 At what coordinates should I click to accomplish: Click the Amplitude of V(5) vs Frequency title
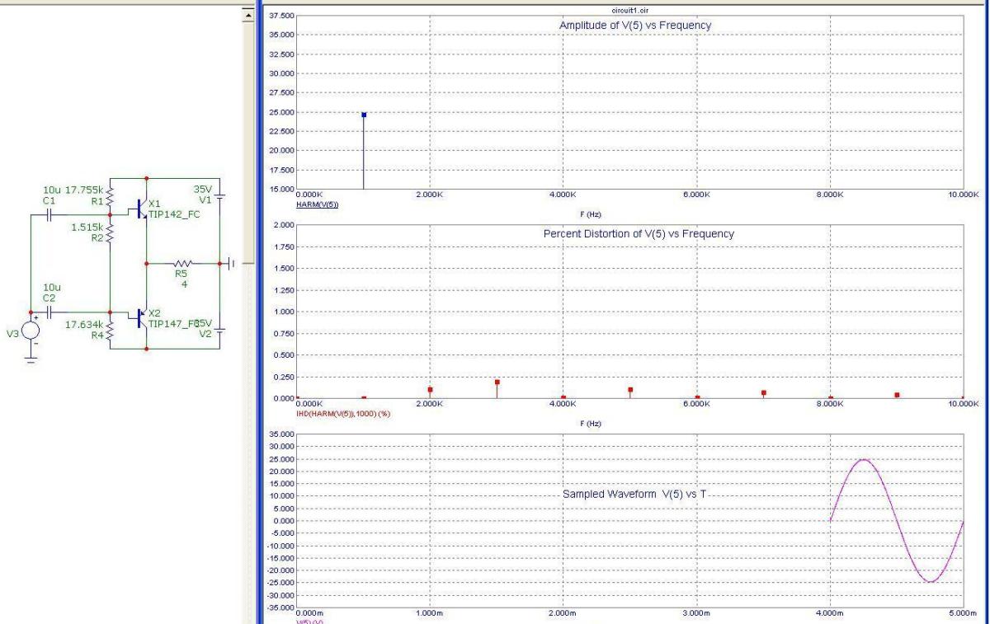point(635,26)
